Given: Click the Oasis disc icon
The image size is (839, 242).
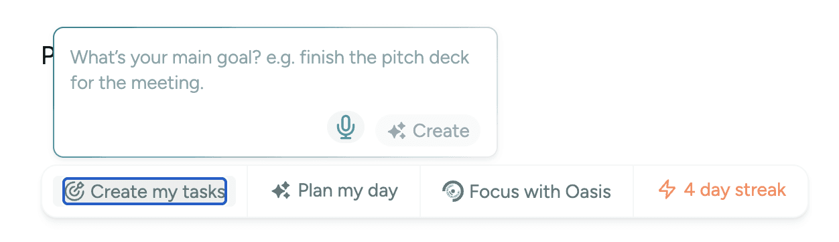Looking at the screenshot, I should (453, 192).
